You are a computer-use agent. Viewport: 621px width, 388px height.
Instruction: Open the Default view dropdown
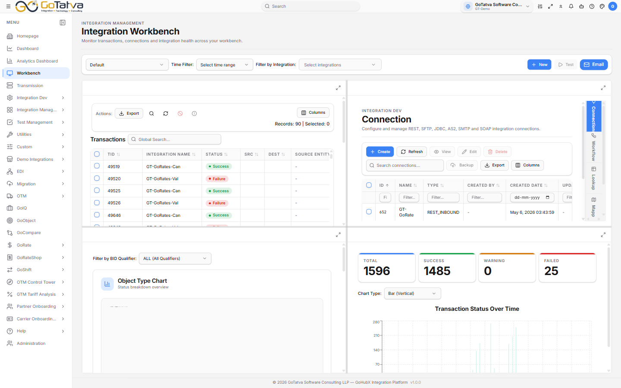(126, 65)
